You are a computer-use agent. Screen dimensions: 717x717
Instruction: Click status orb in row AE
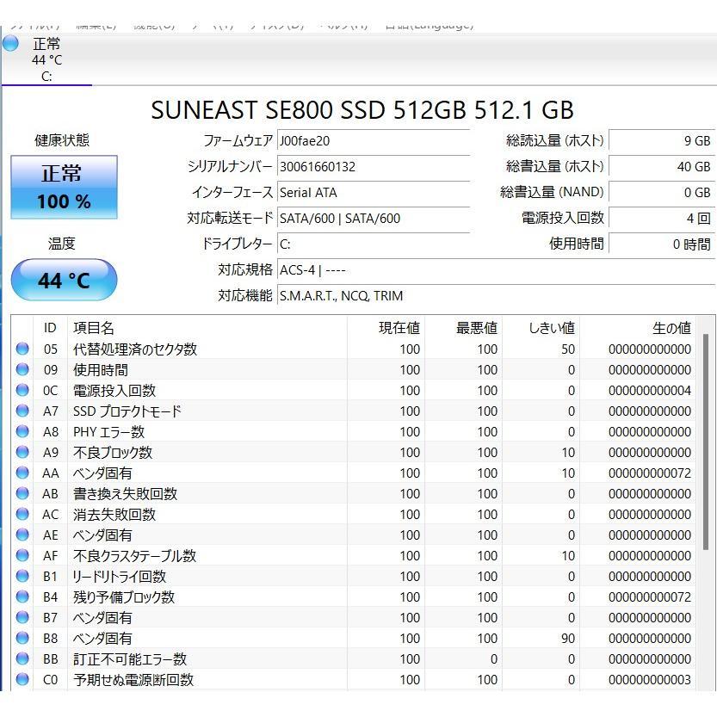point(22,535)
